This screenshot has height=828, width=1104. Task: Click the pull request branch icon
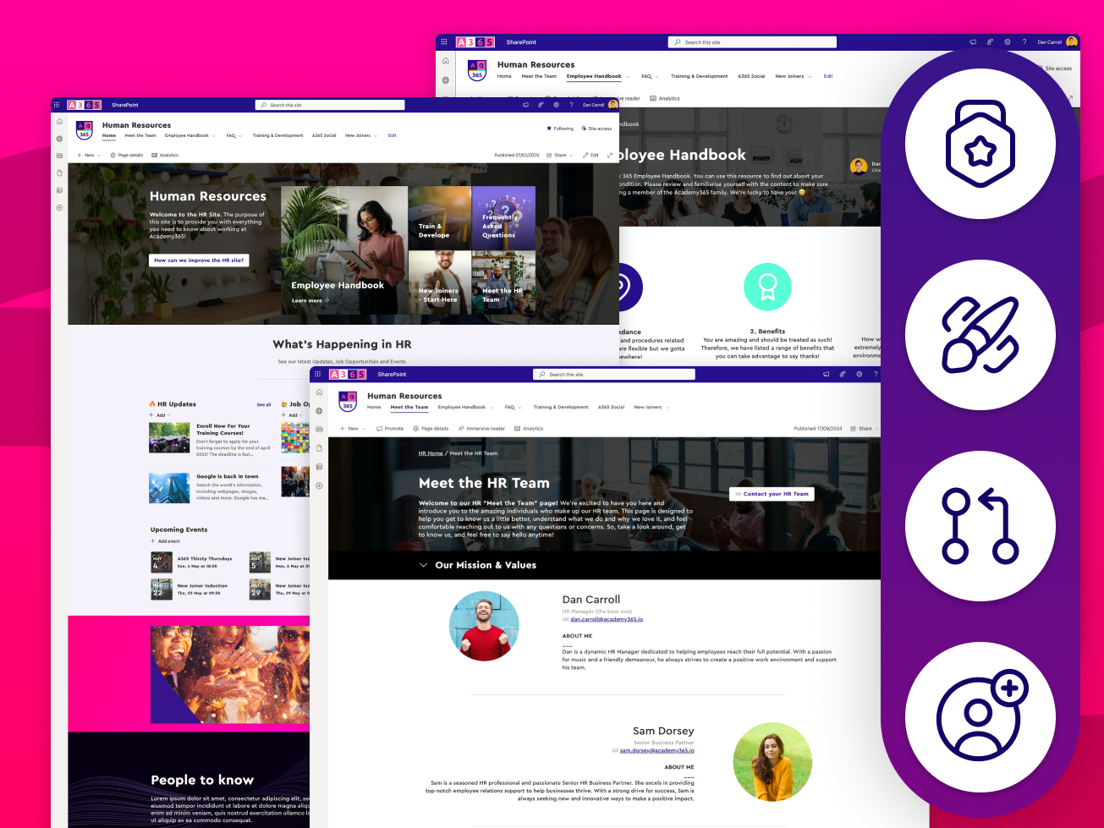click(x=980, y=525)
